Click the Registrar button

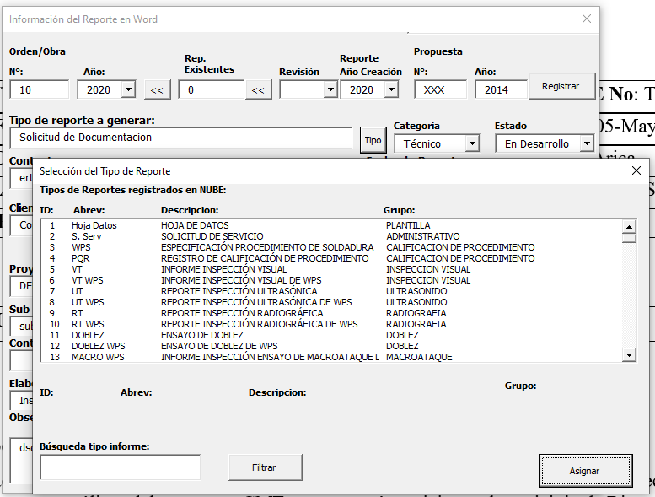(561, 86)
